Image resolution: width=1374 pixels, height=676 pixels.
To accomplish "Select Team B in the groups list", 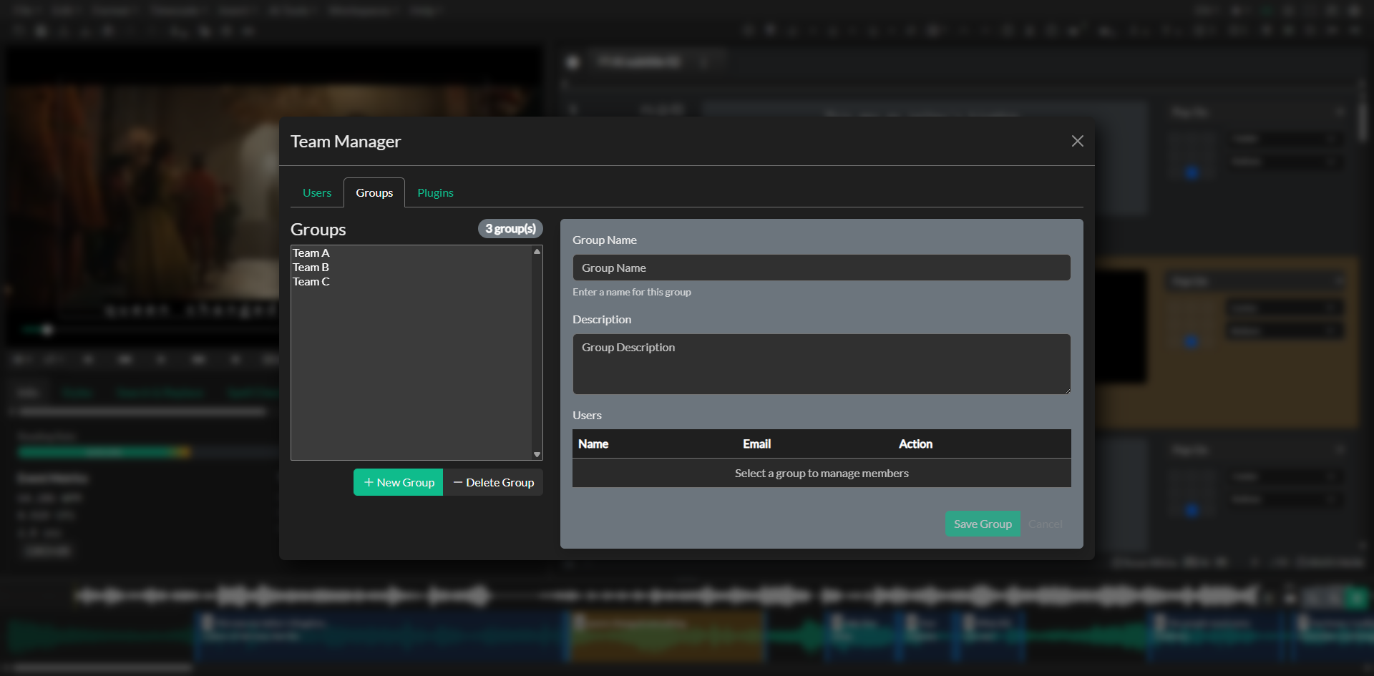I will [x=311, y=267].
